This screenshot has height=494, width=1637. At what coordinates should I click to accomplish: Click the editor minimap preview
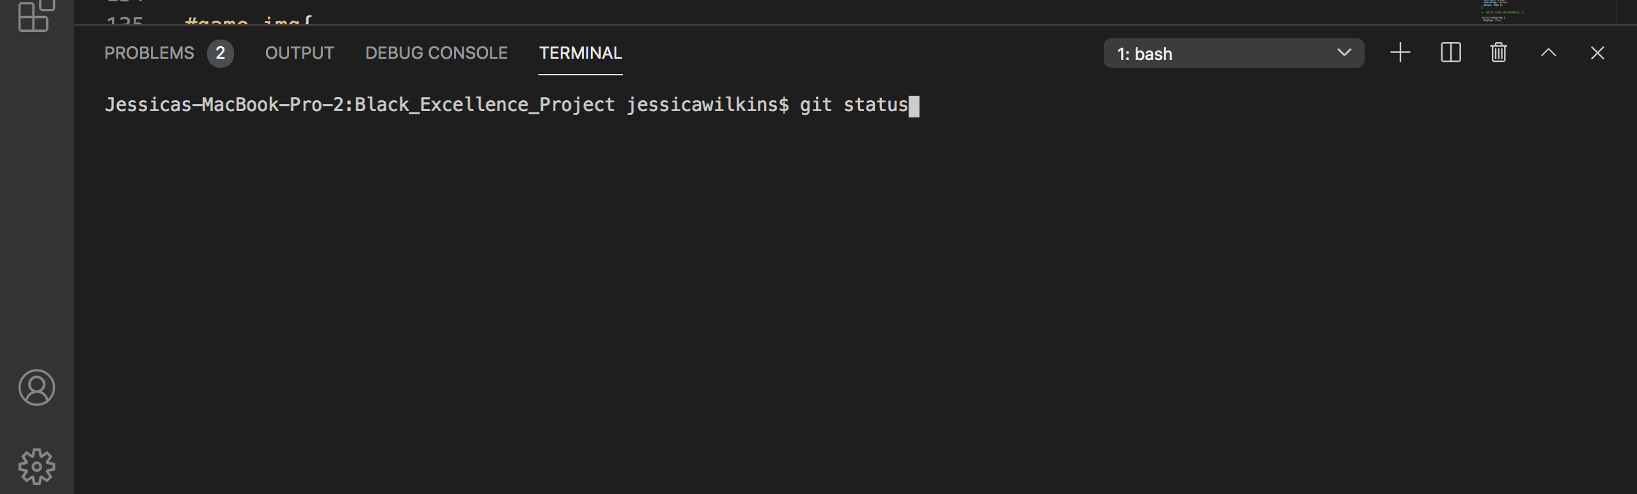click(1503, 11)
